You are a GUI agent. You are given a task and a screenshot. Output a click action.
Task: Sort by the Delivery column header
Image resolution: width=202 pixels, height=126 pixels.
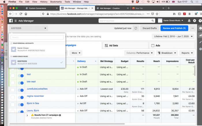pos(81,61)
